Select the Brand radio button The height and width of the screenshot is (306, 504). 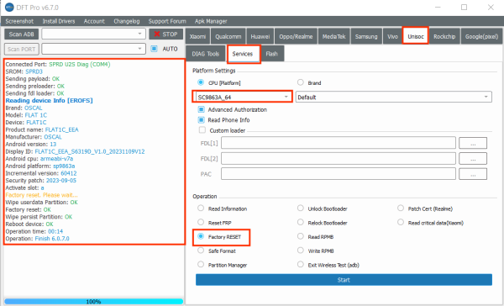(301, 82)
